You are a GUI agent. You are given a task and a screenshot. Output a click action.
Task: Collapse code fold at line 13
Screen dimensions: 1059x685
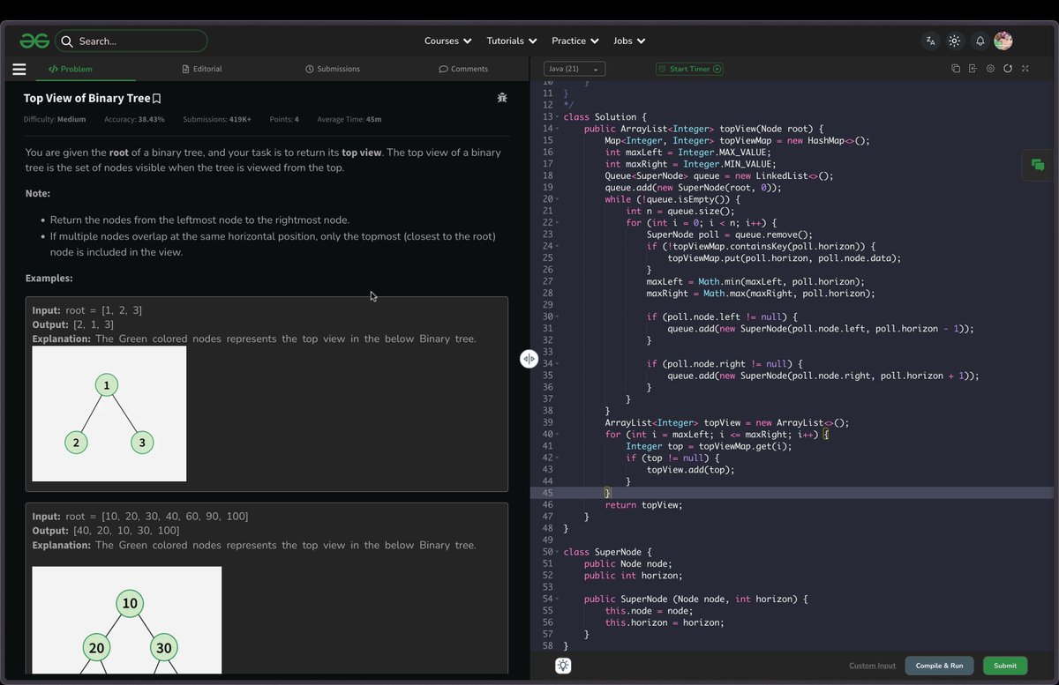coord(558,117)
